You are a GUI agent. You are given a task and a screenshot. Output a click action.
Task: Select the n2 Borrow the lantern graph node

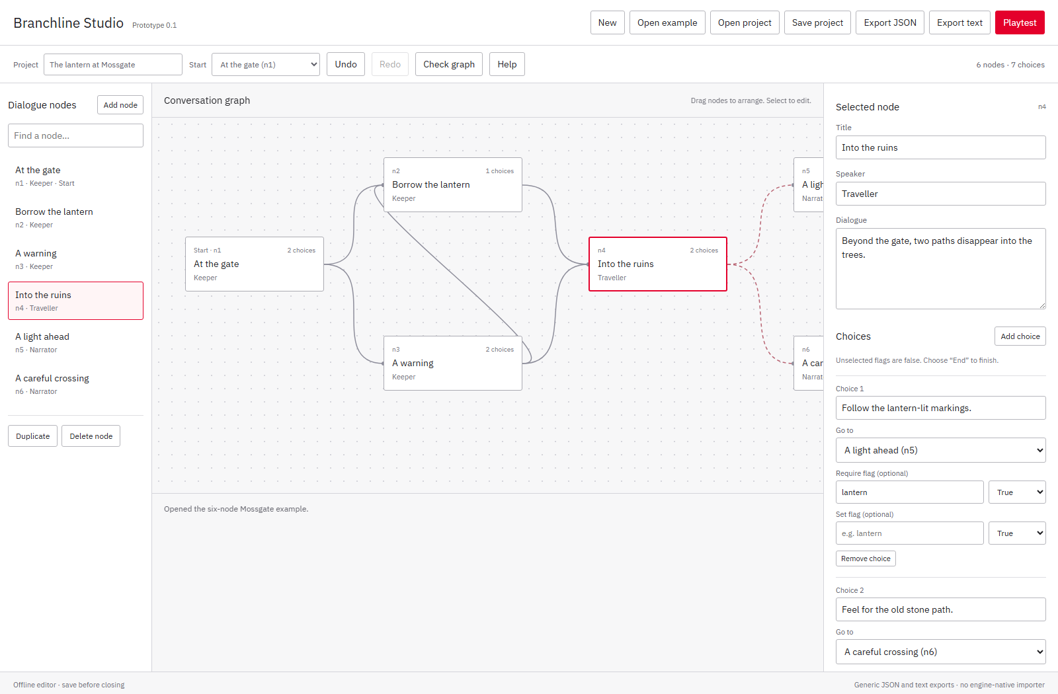pos(453,184)
